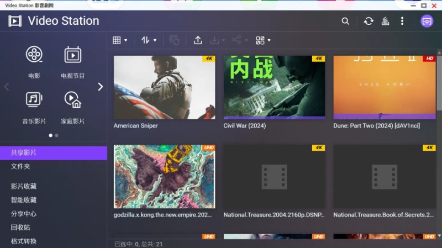Open the background tasks stack icon
This screenshot has width=442, height=248.
(x=386, y=21)
